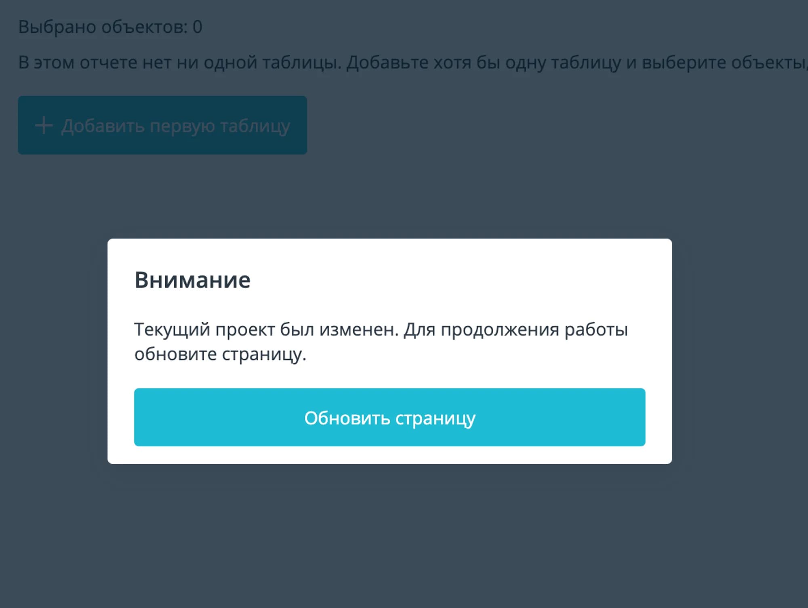Click the text "В этом отчете нет ни одной таблицы."
This screenshot has height=608, width=808.
click(x=178, y=63)
